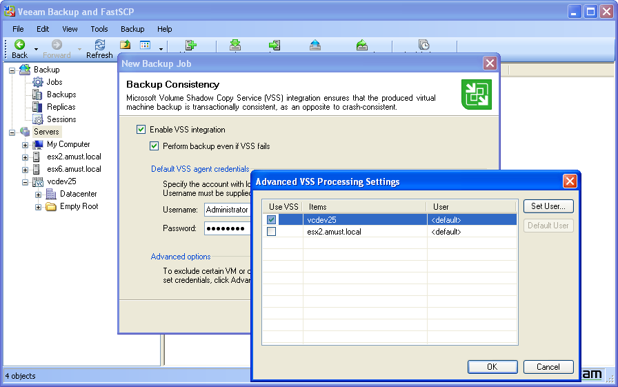Click the User column header
The height and width of the screenshot is (387, 618).
pyautogui.click(x=472, y=207)
